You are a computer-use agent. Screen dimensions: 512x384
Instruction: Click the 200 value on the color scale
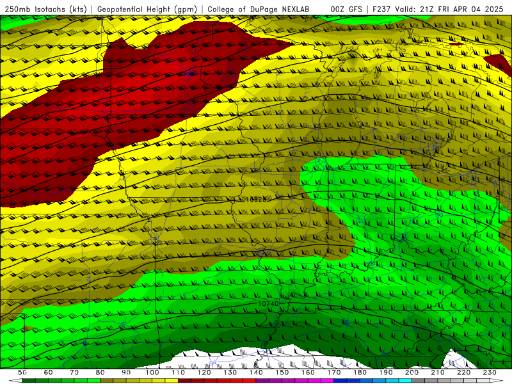(412, 372)
